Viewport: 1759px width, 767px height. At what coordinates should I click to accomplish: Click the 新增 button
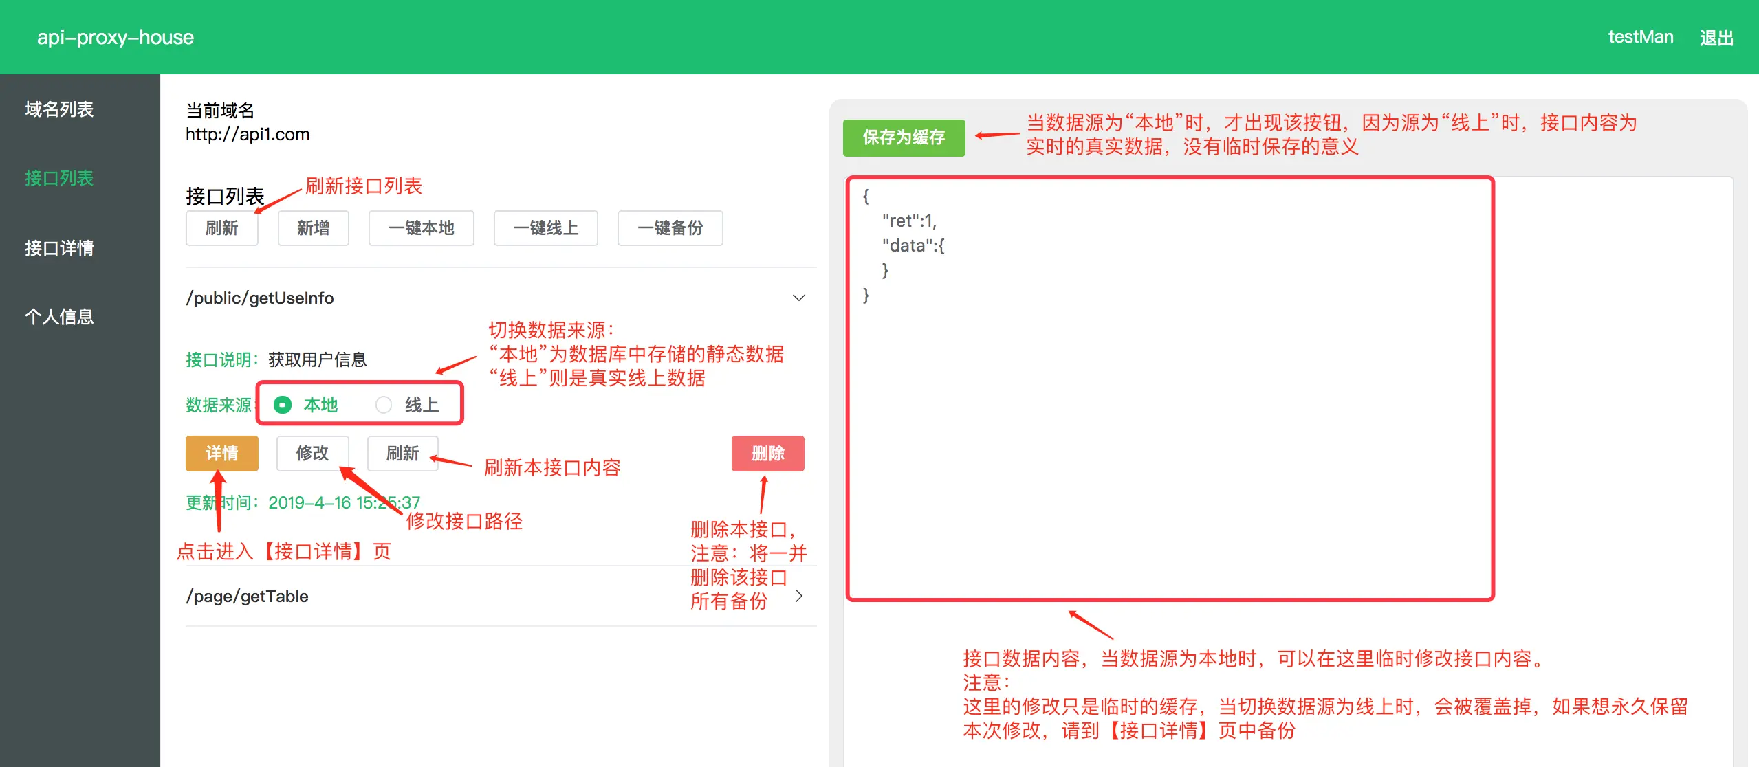tap(313, 227)
